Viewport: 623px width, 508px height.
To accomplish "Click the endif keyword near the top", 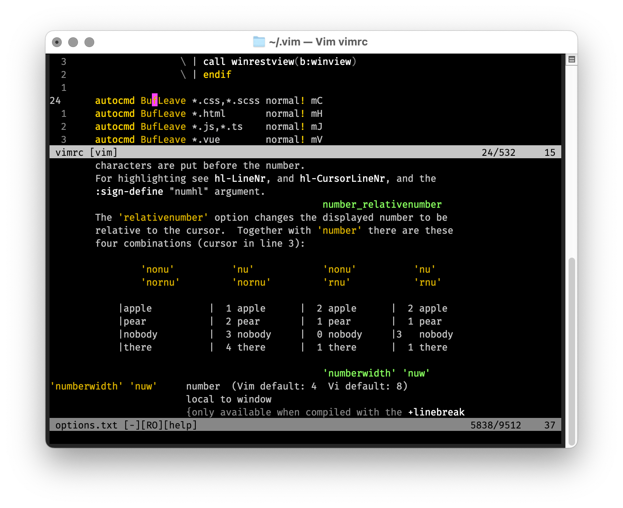I will (217, 74).
